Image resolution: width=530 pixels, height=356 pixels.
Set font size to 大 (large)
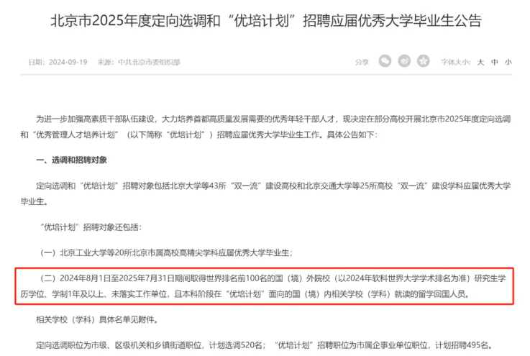[480, 62]
